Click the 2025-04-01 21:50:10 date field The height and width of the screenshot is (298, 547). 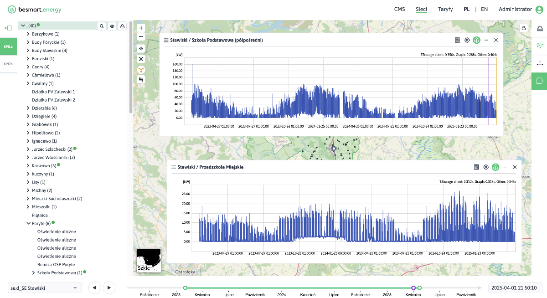click(x=516, y=288)
